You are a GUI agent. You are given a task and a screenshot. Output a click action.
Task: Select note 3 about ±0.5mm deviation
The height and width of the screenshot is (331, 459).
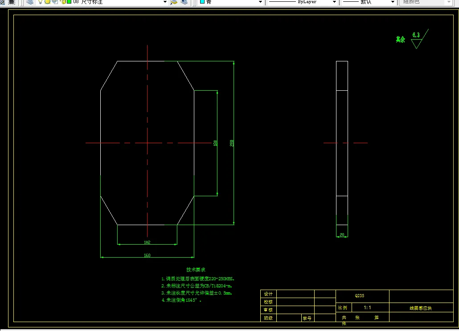(x=197, y=293)
